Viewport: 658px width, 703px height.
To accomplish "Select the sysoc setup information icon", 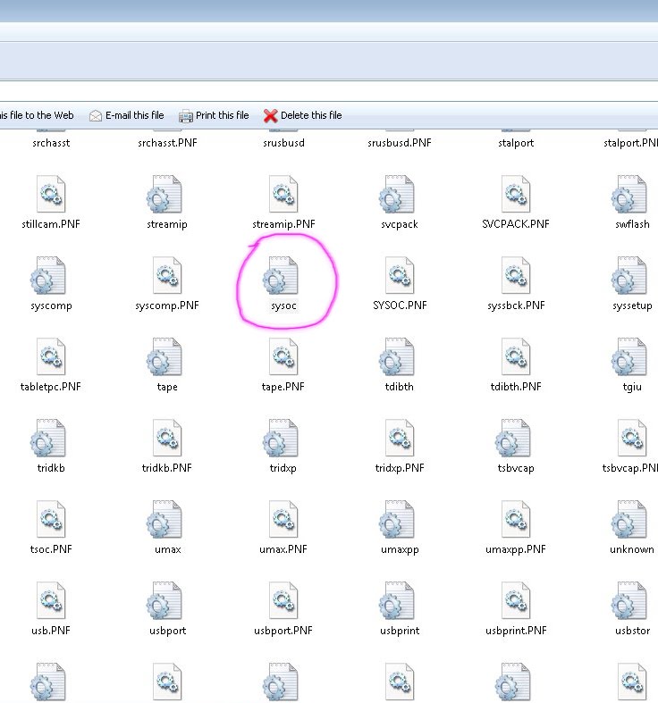I will (x=281, y=275).
